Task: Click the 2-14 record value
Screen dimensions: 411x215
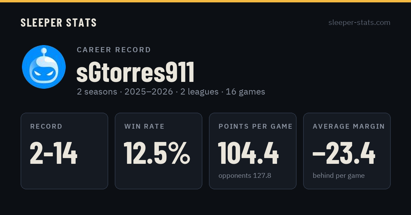Action: [x=54, y=153]
